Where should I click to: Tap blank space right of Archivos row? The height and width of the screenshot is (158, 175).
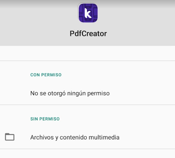(x=149, y=137)
